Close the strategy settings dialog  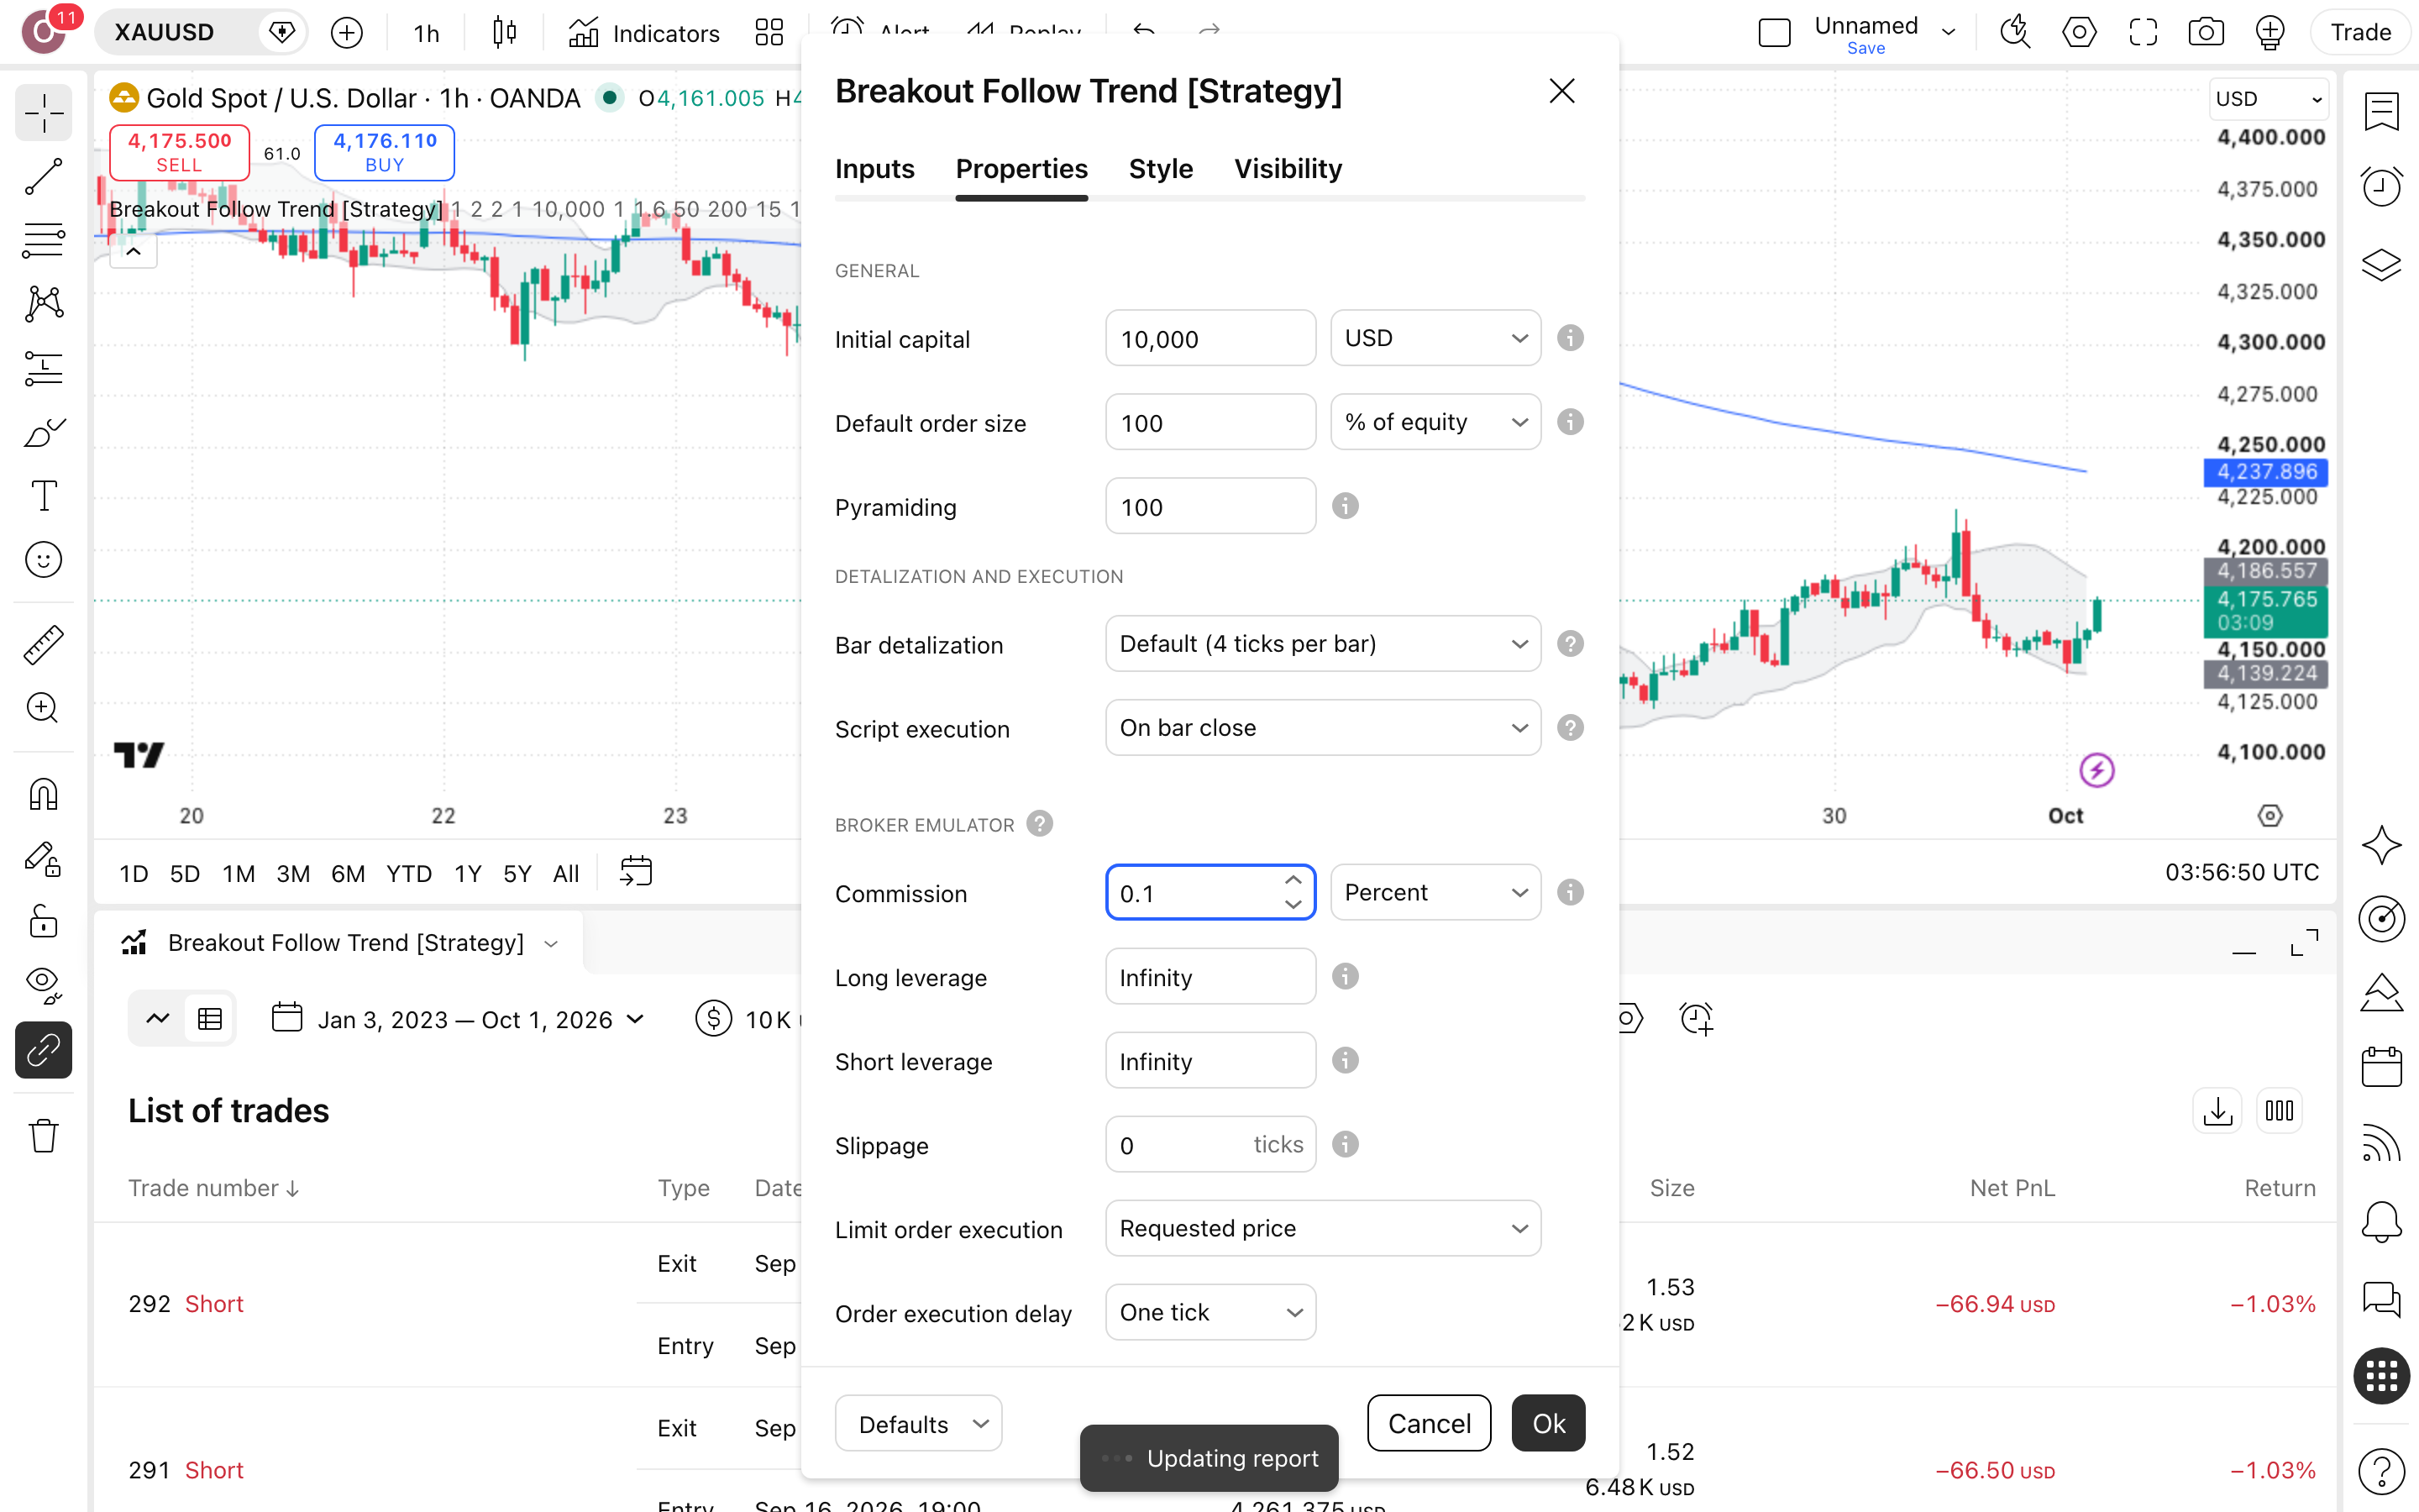[x=1561, y=91]
